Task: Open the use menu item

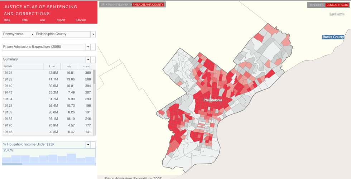Action: point(43,20)
